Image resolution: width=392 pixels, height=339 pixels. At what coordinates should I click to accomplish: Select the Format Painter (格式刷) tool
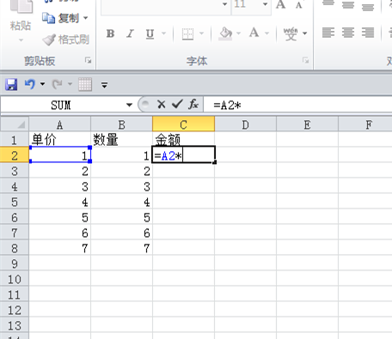tap(66, 39)
